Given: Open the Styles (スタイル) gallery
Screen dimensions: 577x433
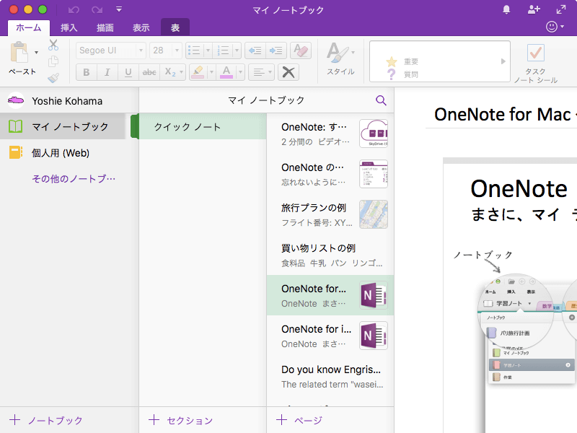Looking at the screenshot, I should pyautogui.click(x=340, y=59).
